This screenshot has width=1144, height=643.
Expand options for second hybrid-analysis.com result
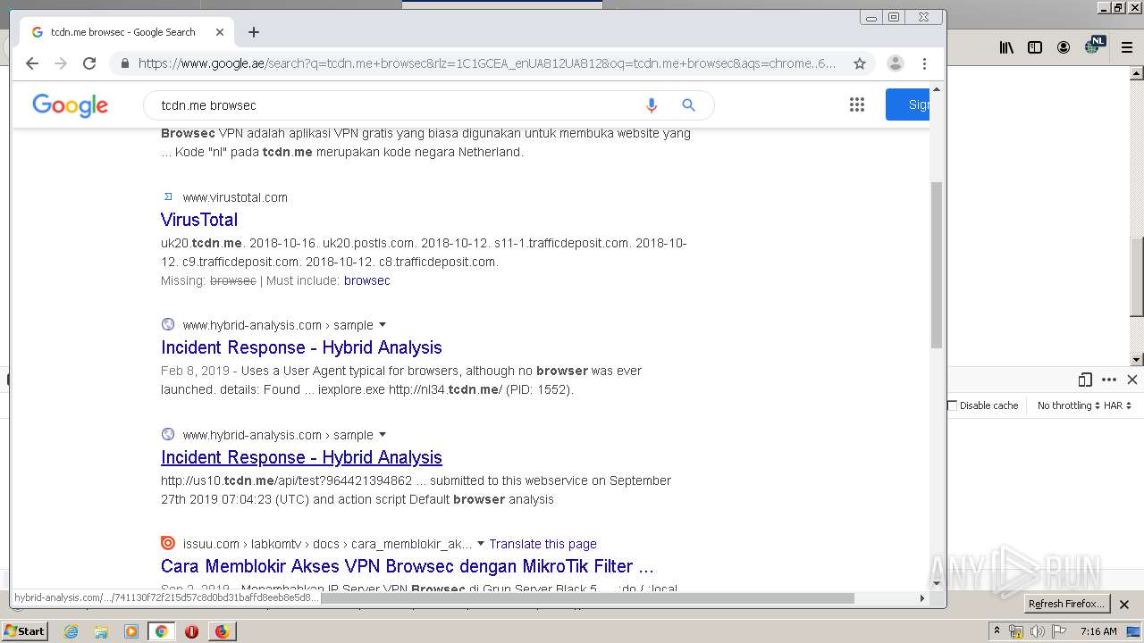tap(383, 435)
